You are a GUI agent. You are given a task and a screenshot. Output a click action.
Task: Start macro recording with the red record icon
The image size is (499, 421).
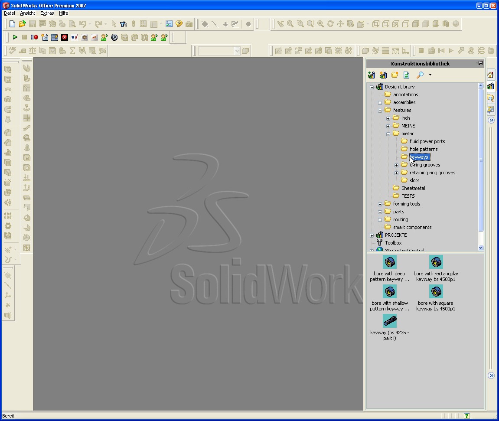click(x=34, y=37)
